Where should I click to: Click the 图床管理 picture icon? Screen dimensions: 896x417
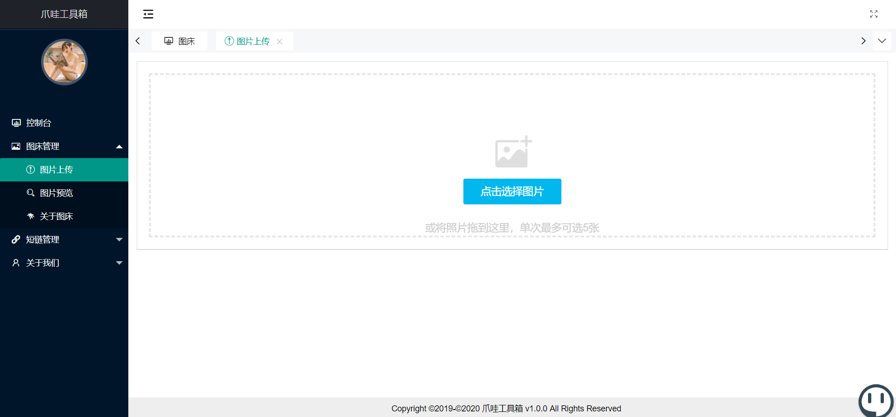click(x=16, y=146)
